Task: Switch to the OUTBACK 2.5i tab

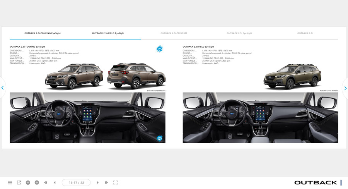Action: point(305,33)
